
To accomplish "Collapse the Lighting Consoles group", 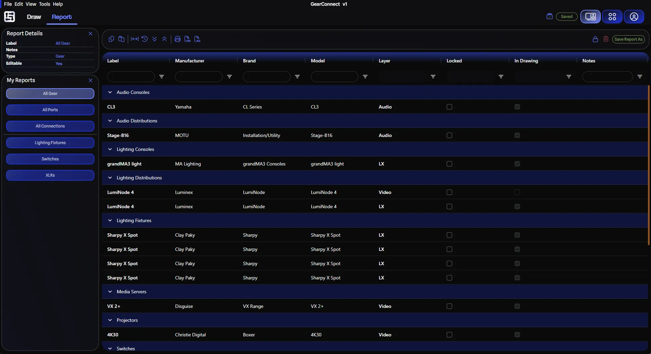I will click(x=110, y=149).
